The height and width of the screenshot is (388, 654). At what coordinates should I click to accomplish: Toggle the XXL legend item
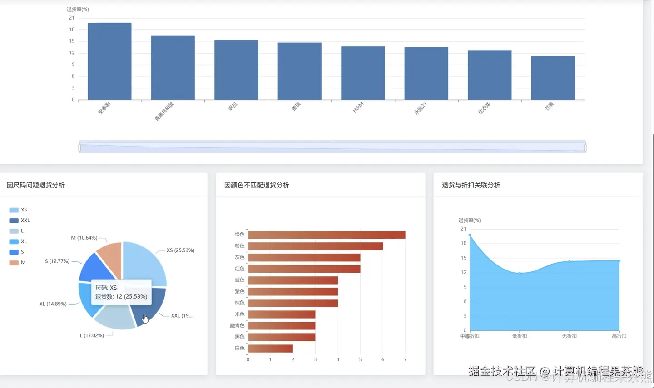pos(20,220)
